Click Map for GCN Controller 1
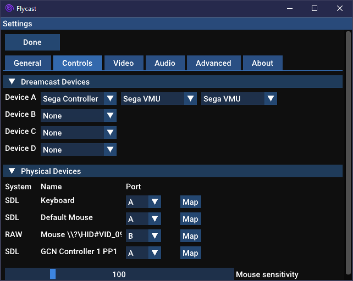Screen dimensions: 353x281 click(x=191, y=253)
